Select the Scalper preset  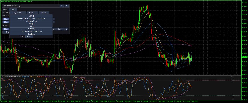tap(31, 24)
